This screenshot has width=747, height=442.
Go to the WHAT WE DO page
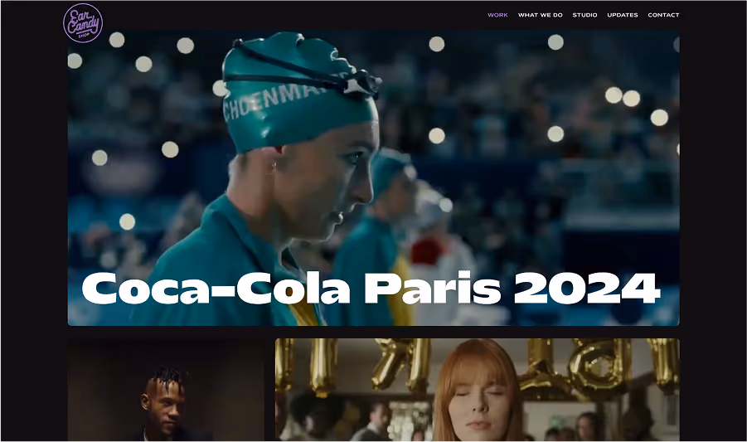click(x=541, y=15)
